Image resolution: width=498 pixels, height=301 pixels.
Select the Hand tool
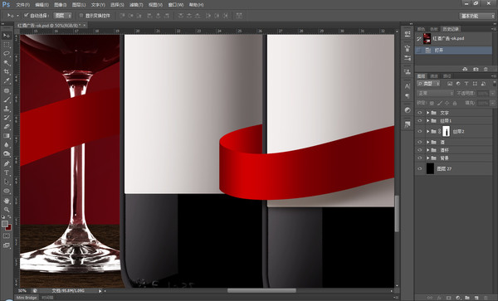(x=7, y=201)
